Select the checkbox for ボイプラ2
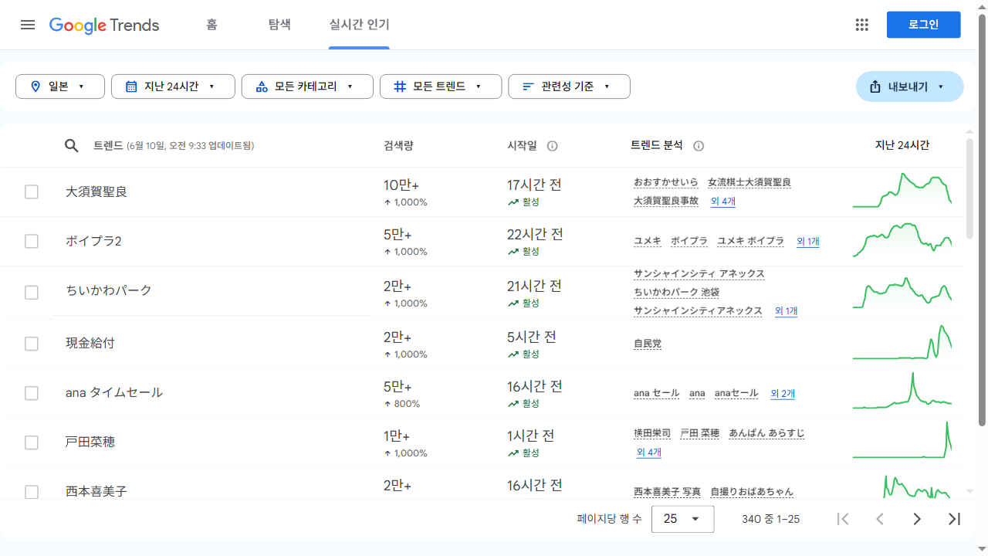 coord(32,241)
